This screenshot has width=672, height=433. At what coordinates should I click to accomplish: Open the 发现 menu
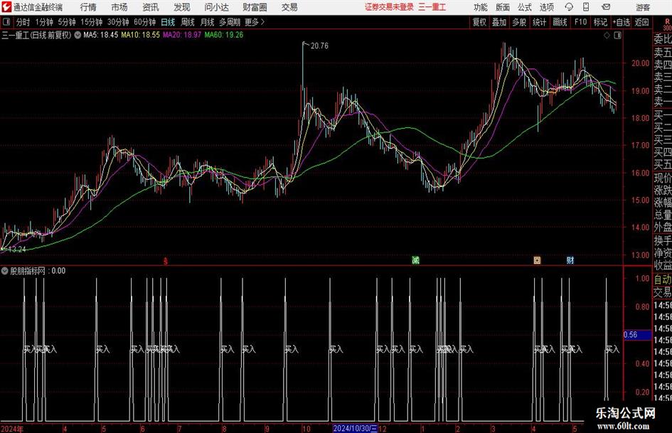[182, 7]
